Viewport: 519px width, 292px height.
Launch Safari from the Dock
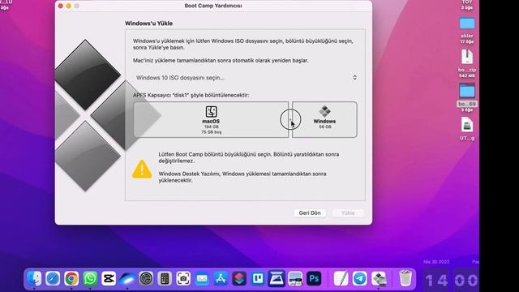coord(53,278)
